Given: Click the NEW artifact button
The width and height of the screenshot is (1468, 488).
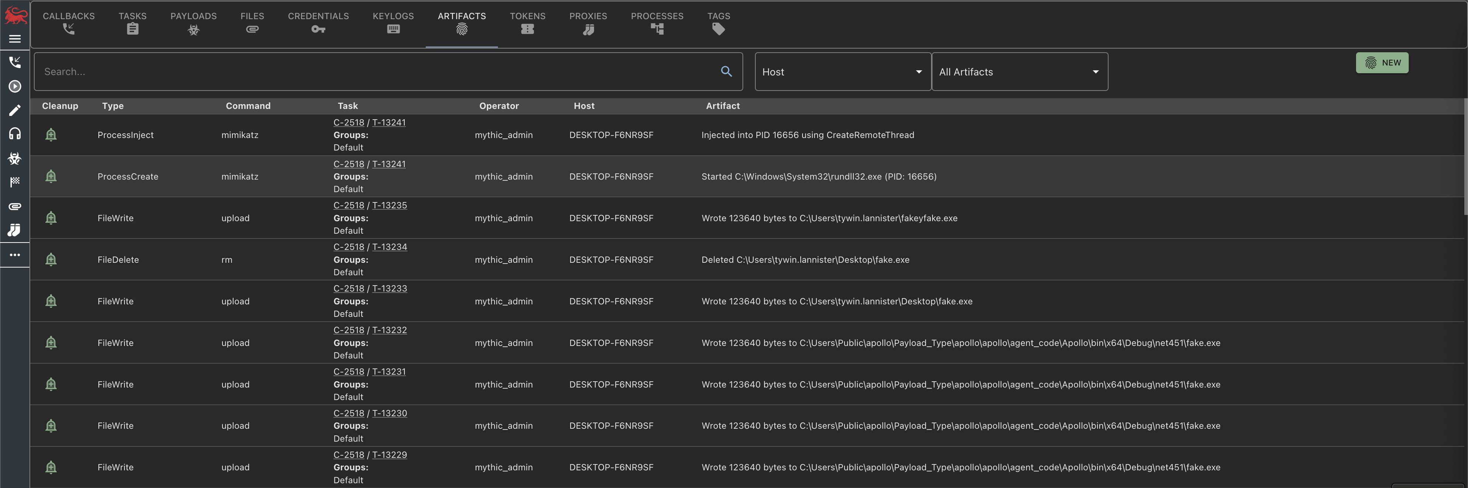Looking at the screenshot, I should tap(1381, 63).
